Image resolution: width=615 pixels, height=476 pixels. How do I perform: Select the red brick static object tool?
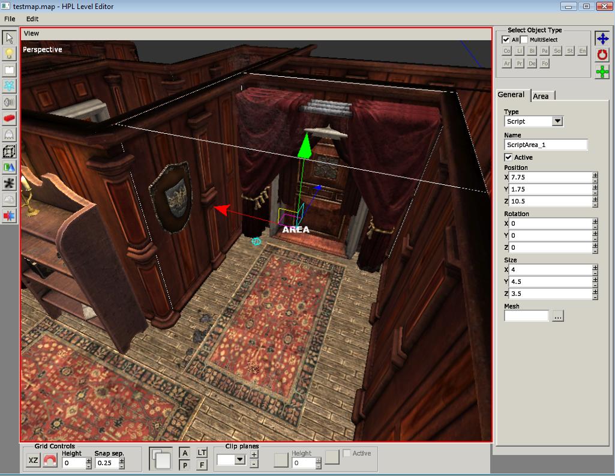click(9, 119)
